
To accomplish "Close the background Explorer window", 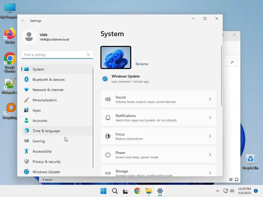I will pyautogui.click(x=234, y=35).
